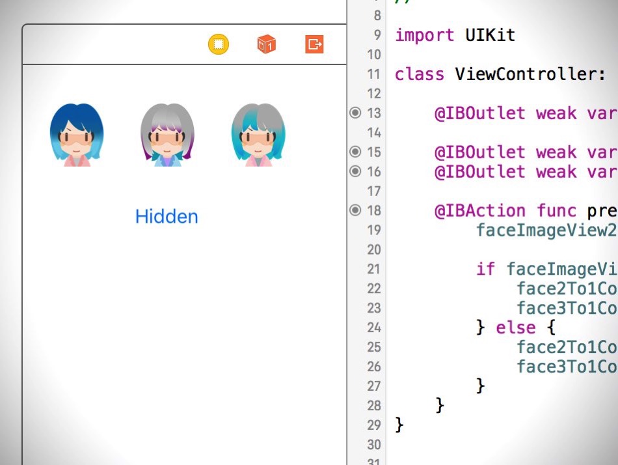
Task: Select the yellow View Controller icon
Action: [x=219, y=44]
